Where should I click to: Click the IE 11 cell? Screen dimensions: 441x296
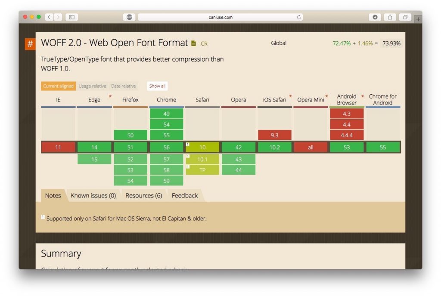click(58, 147)
